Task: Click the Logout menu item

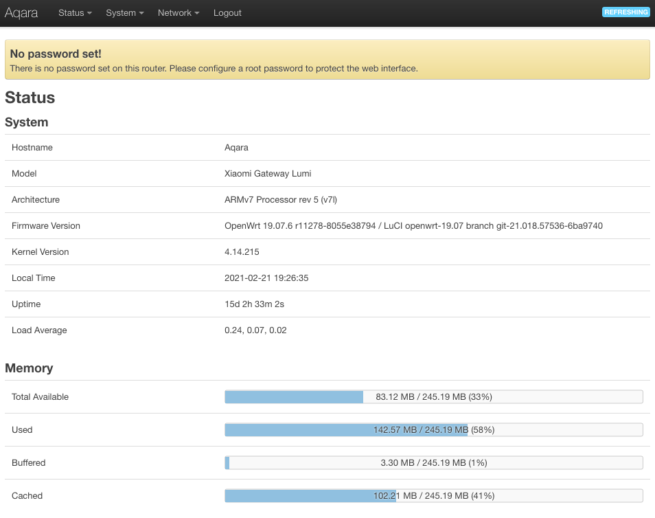Action: point(227,13)
